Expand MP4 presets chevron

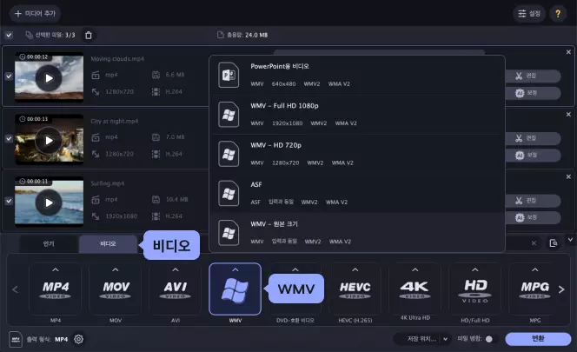(56, 270)
